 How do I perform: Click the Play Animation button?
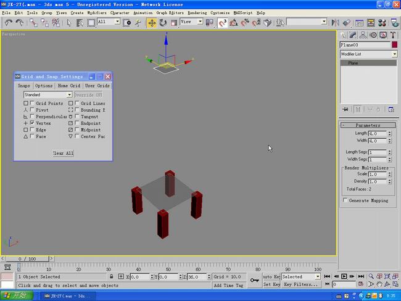[344, 276]
